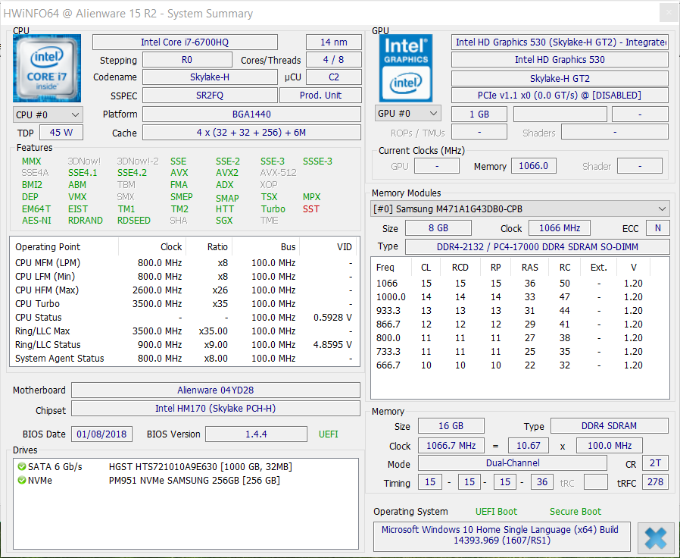Click the TDP 45 W value box
This screenshot has height=558, width=680.
coord(61,133)
